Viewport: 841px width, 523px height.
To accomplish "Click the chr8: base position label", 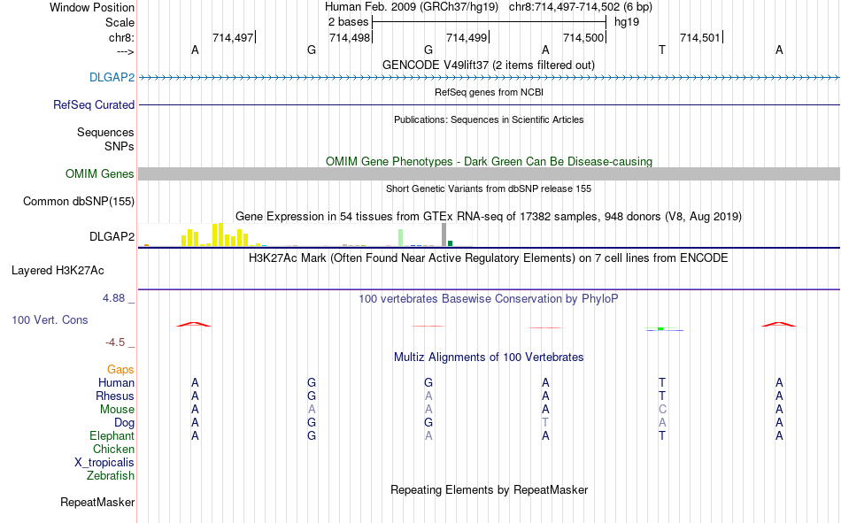I will click(121, 37).
